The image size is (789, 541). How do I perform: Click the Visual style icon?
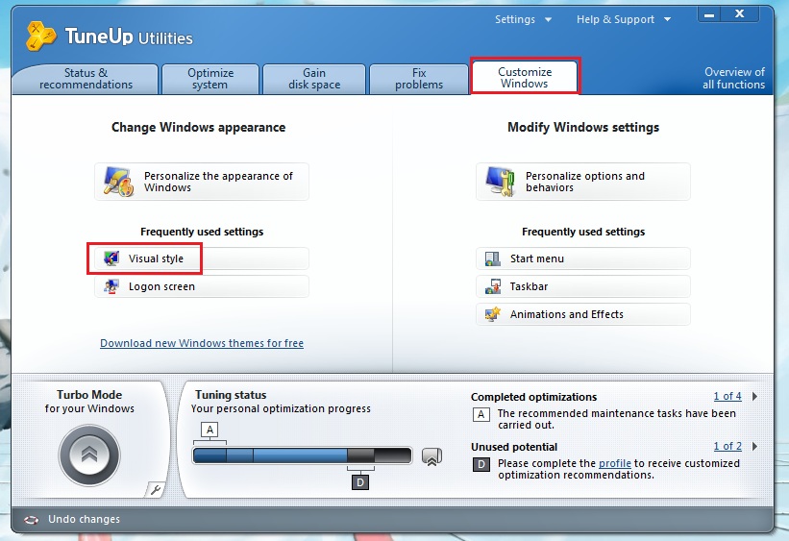point(111,258)
